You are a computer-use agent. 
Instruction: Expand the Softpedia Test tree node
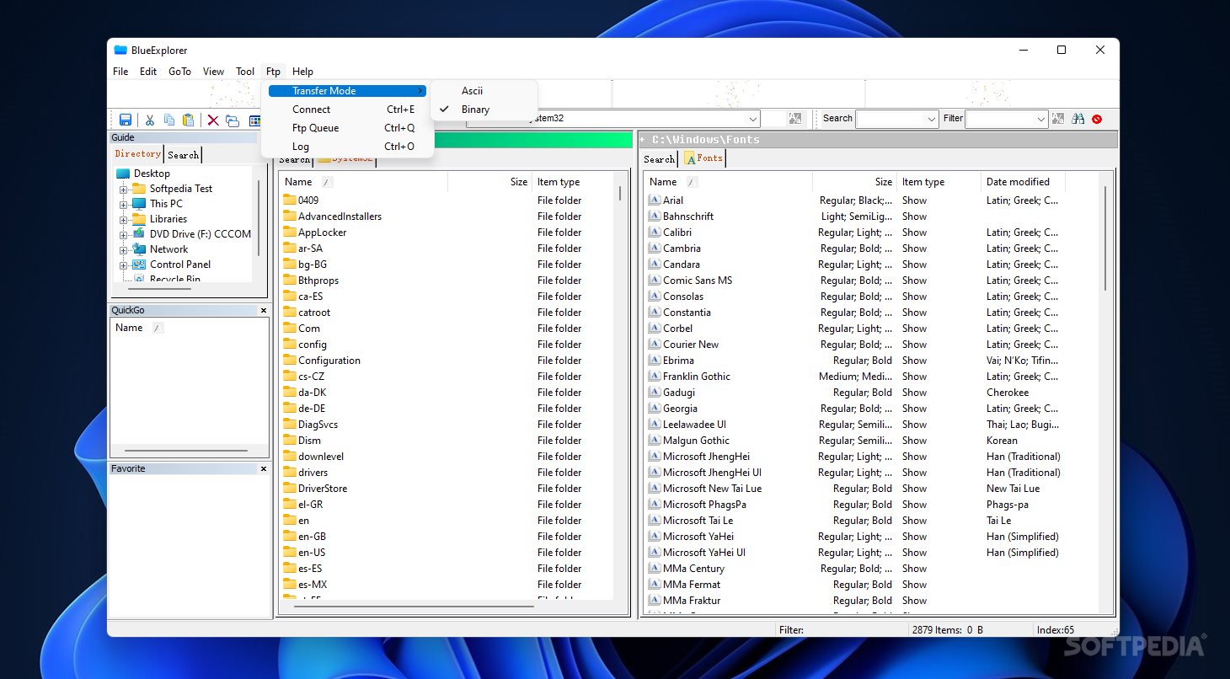point(124,189)
